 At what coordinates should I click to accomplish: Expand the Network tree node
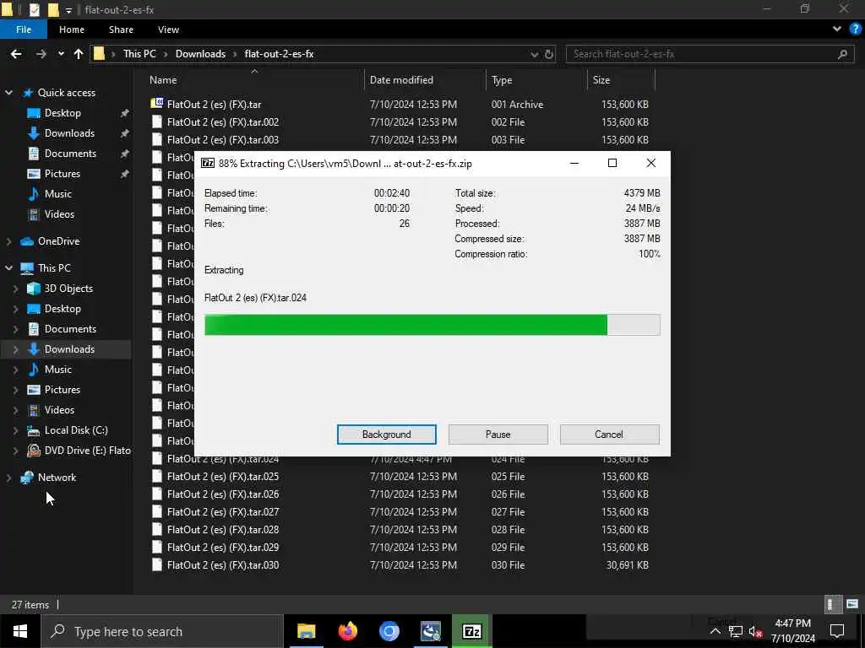[x=8, y=478]
